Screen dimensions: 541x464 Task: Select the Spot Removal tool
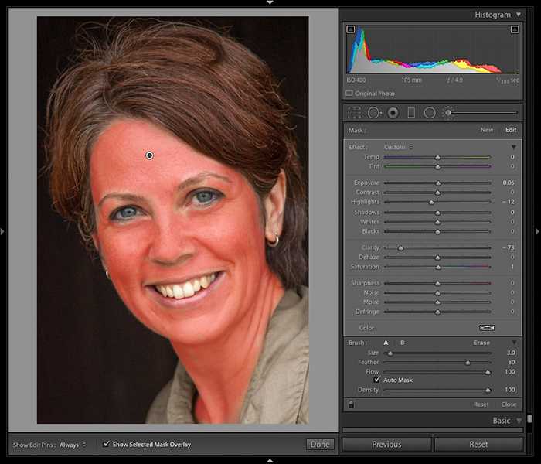374,113
